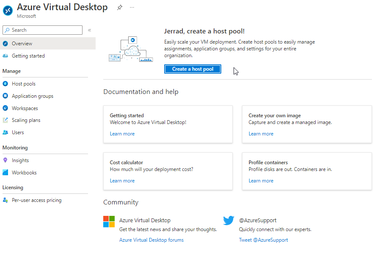Click the Application groups icon
Screen dimensions: 377x262
point(6,96)
